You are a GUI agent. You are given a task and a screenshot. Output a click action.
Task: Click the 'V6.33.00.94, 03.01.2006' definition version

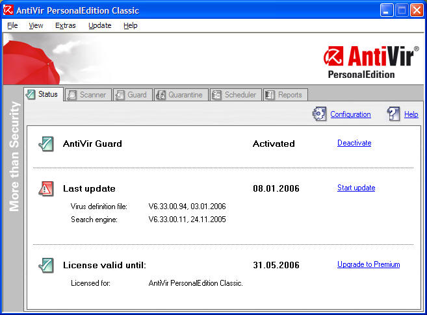[x=187, y=207]
